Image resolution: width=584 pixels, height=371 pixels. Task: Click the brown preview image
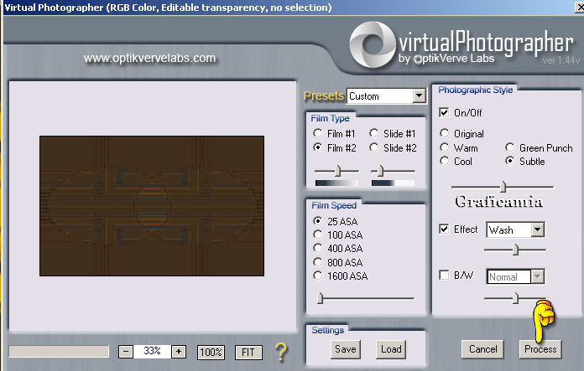point(152,205)
